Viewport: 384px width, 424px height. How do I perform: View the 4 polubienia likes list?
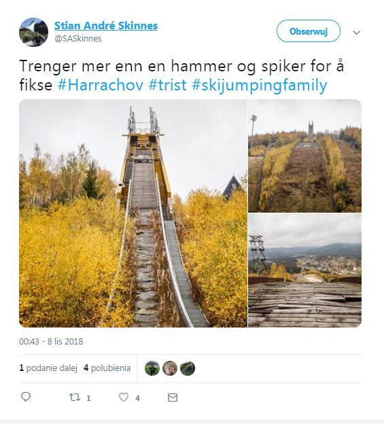click(x=107, y=368)
